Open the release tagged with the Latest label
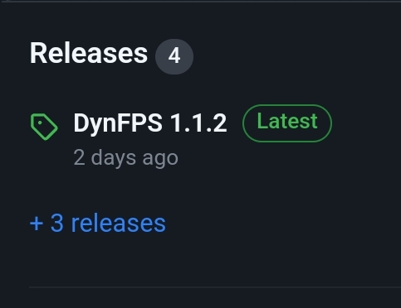Image resolution: width=401 pixels, height=308 pixels. (150, 123)
